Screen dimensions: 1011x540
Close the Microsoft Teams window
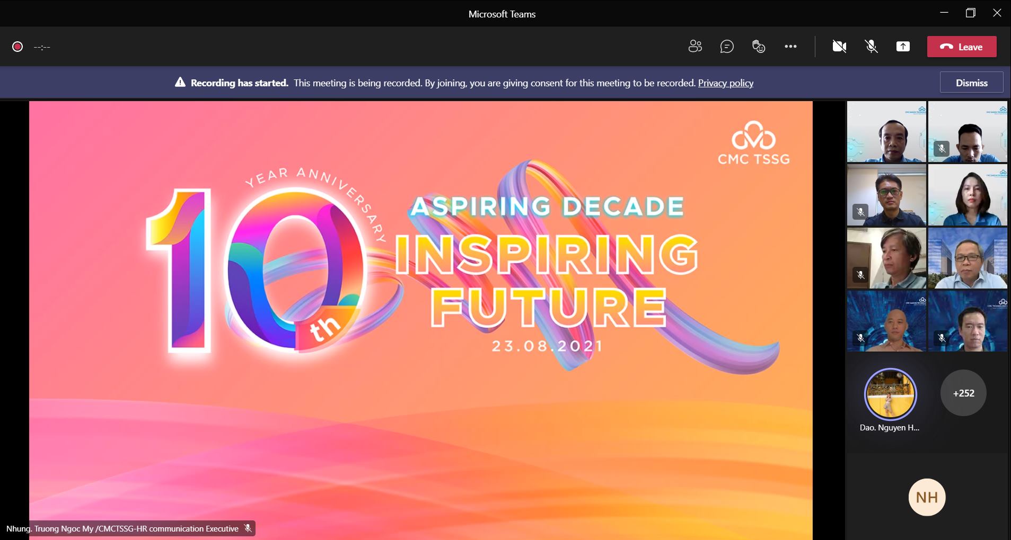[997, 13]
